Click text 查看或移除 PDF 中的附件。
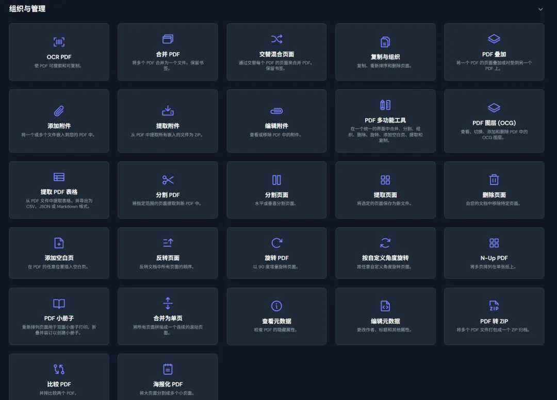 276,135
